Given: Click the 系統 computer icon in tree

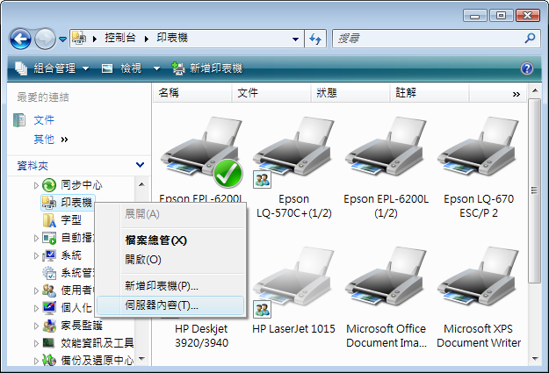Looking at the screenshot, I should point(49,255).
